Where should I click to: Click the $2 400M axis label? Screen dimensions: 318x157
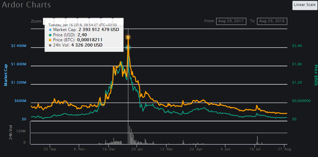tap(18, 46)
